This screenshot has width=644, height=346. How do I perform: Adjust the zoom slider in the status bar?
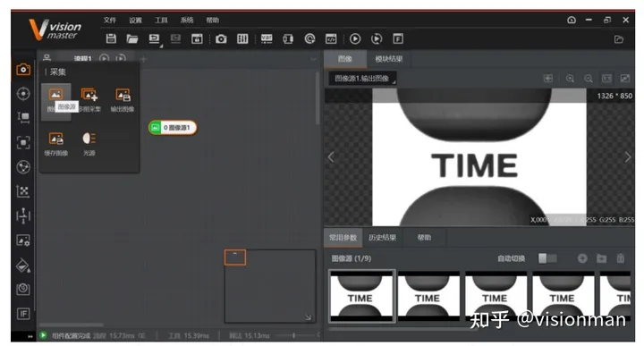point(293,335)
